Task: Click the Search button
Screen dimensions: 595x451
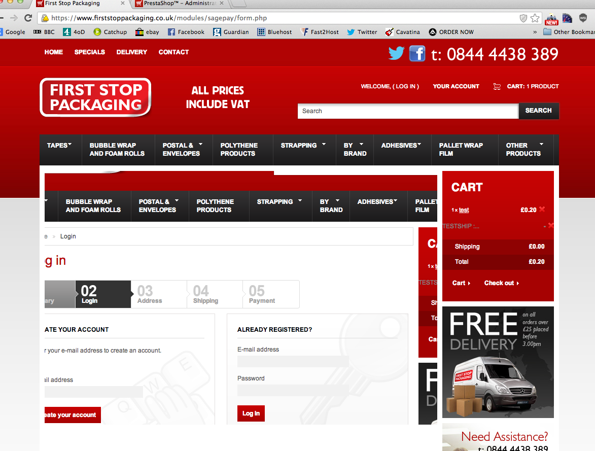Action: click(x=539, y=111)
